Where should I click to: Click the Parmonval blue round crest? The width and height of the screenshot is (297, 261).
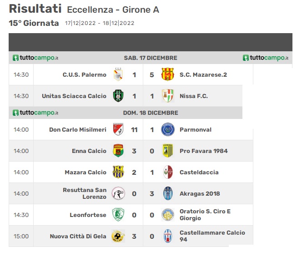[168, 129]
